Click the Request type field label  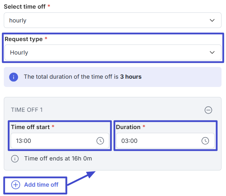pos(23,39)
